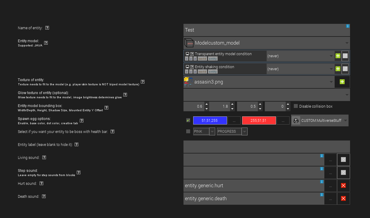Enable the 'Disable collision box' checkbox
Viewport: 370px width, 218px height.
tap(295, 106)
